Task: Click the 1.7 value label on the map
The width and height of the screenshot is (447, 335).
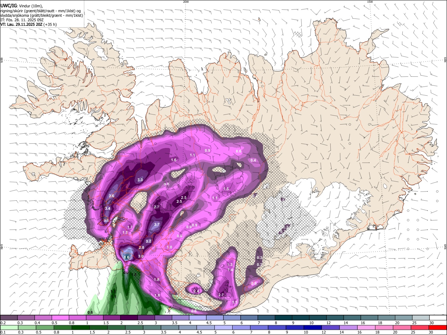Action: coord(130,227)
